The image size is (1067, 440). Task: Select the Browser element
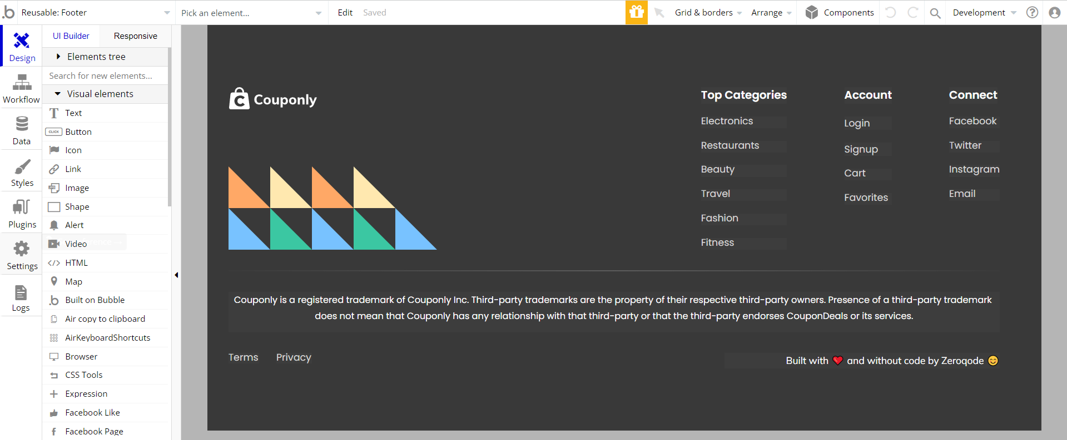click(x=105, y=356)
